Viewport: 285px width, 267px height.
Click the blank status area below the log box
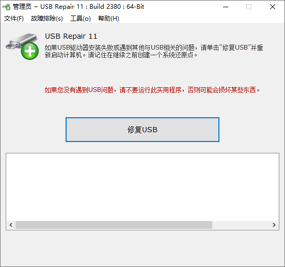(x=142, y=248)
